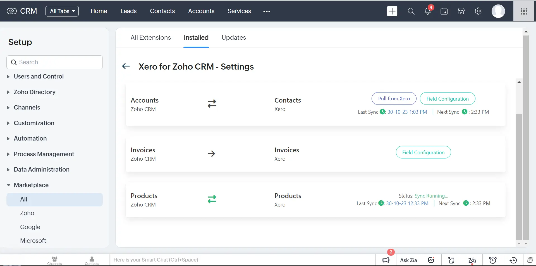Open the All Tabs dropdown

[x=62, y=11]
